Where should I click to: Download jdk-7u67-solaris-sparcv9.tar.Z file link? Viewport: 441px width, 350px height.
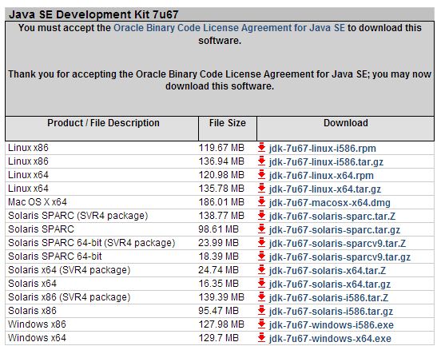point(337,244)
